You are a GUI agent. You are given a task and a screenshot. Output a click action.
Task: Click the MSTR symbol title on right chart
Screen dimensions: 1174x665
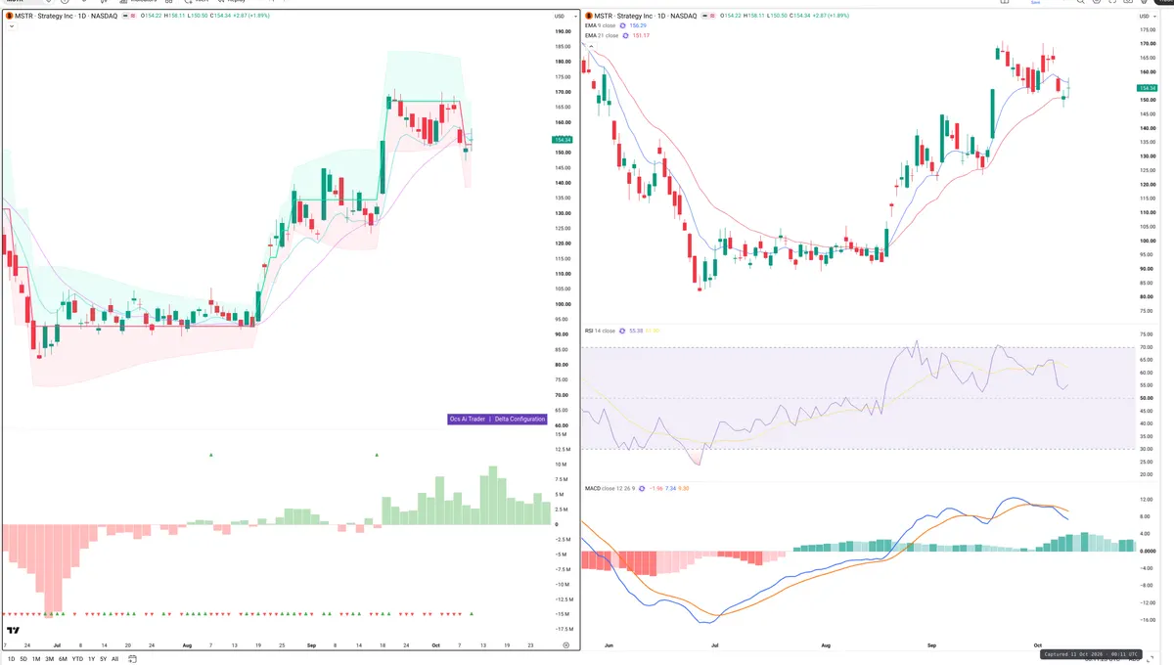click(x=644, y=17)
